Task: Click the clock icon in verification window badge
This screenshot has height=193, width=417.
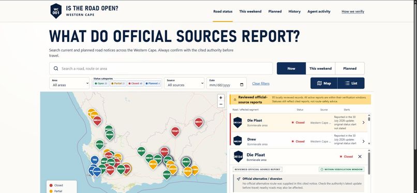Action: pos(322,169)
